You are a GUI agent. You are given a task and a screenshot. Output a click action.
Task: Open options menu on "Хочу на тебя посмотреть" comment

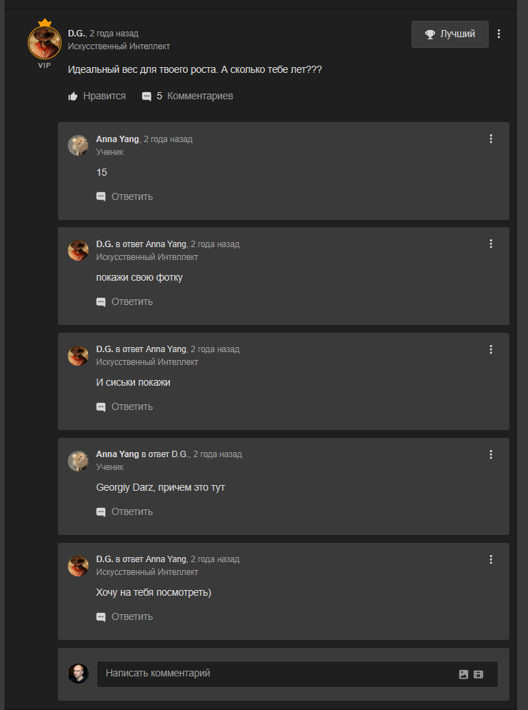(491, 559)
